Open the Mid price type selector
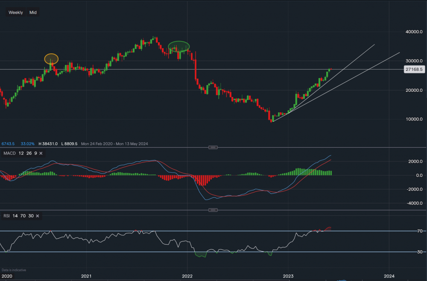 (32, 12)
